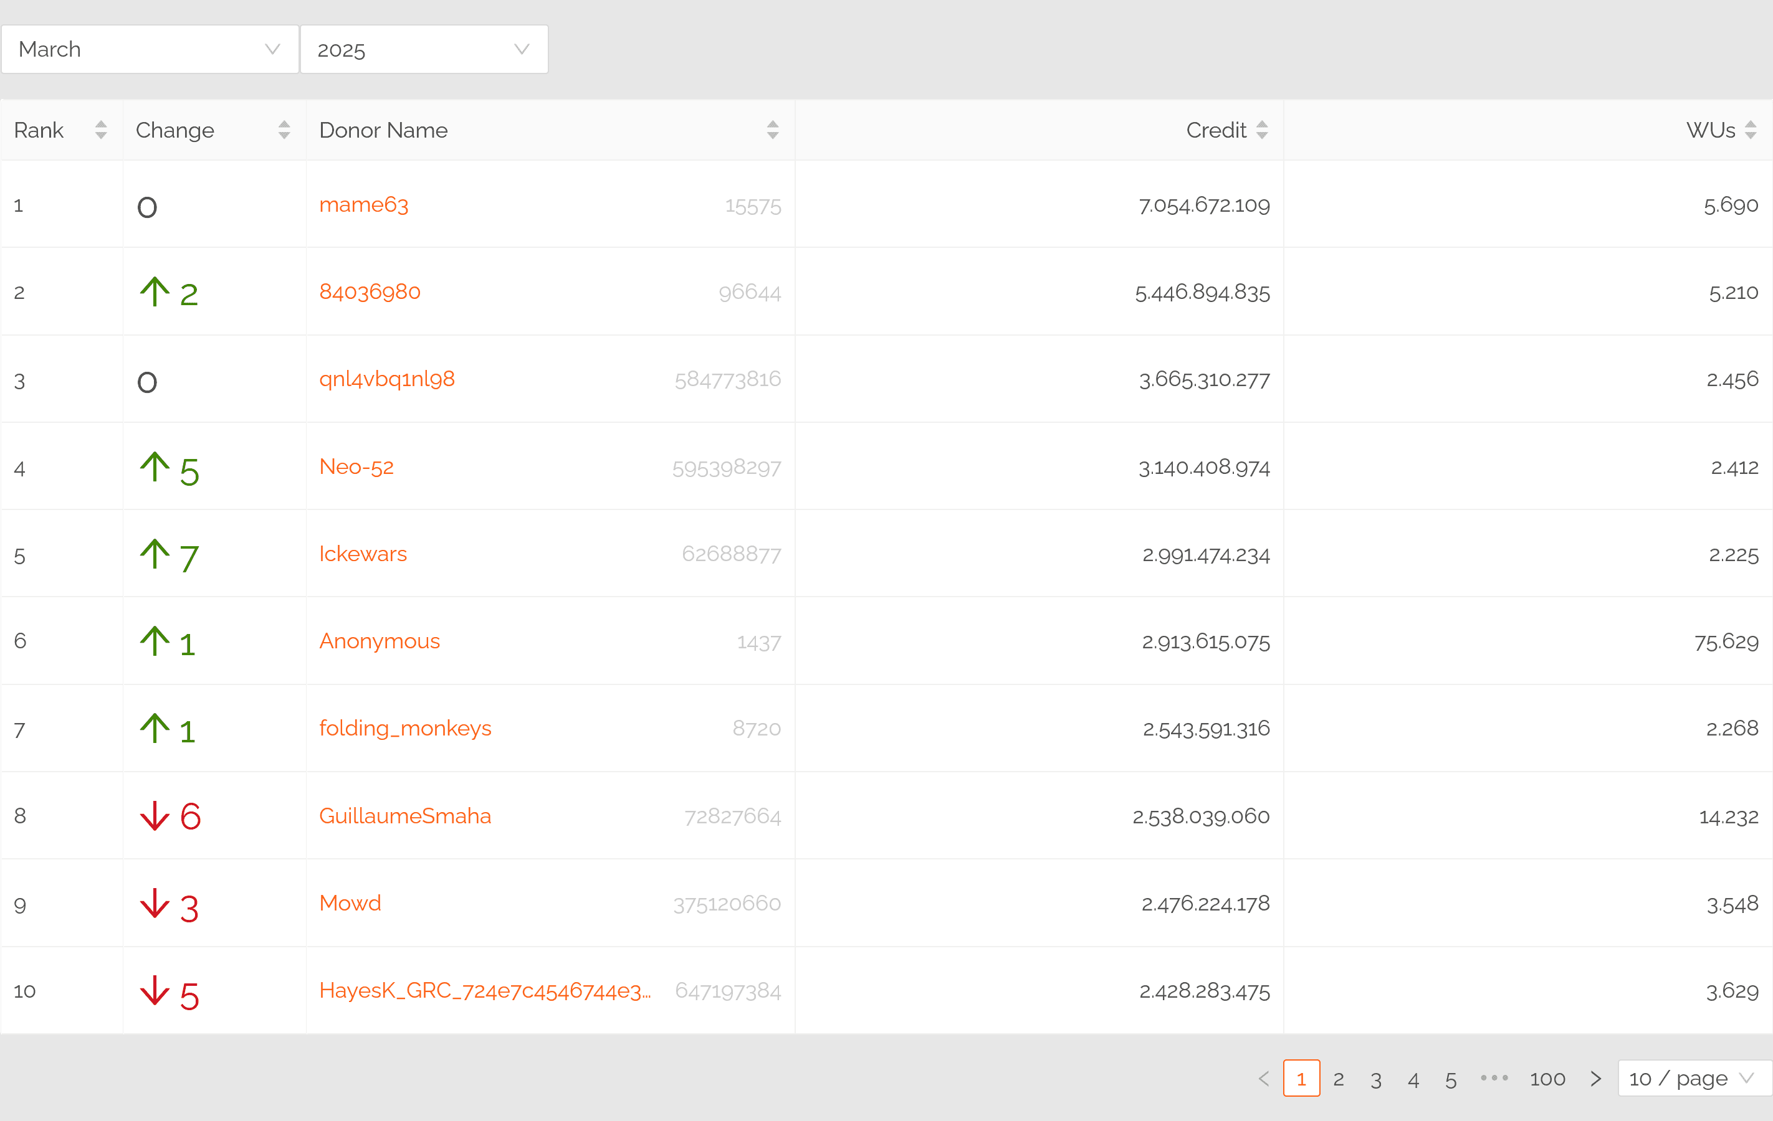Sort table by Rank column arrows
The width and height of the screenshot is (1773, 1121).
101,130
